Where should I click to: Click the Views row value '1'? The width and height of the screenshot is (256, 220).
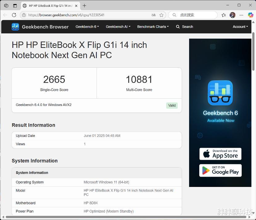(85, 144)
